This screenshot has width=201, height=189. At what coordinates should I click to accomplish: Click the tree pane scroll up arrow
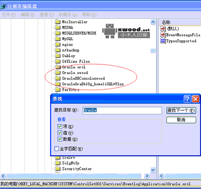(153, 22)
